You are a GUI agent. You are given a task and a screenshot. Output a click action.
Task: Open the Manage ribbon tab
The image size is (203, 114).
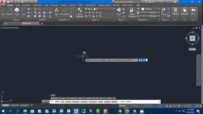point(55,5)
